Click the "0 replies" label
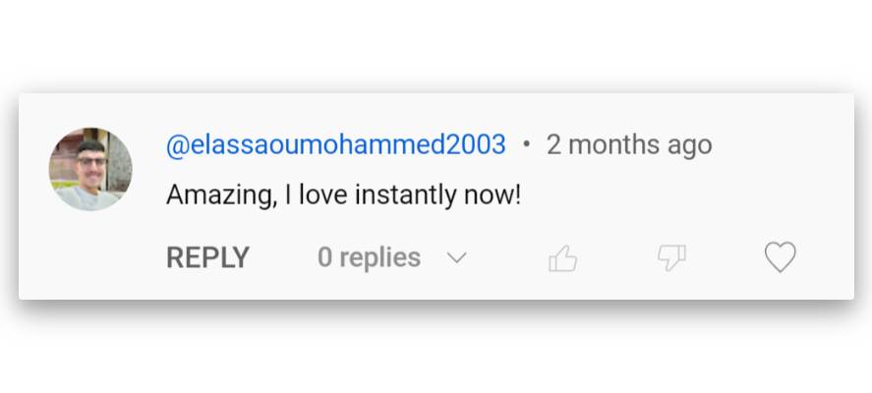The width and height of the screenshot is (872, 393). tap(369, 257)
